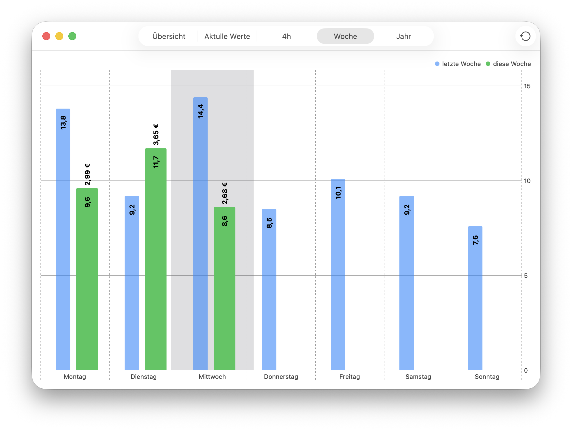Click the diese Woche legend label
Viewport: 572px width, 431px height.
click(x=512, y=64)
